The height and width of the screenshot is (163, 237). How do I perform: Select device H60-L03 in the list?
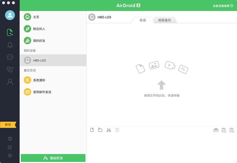(x=53, y=60)
